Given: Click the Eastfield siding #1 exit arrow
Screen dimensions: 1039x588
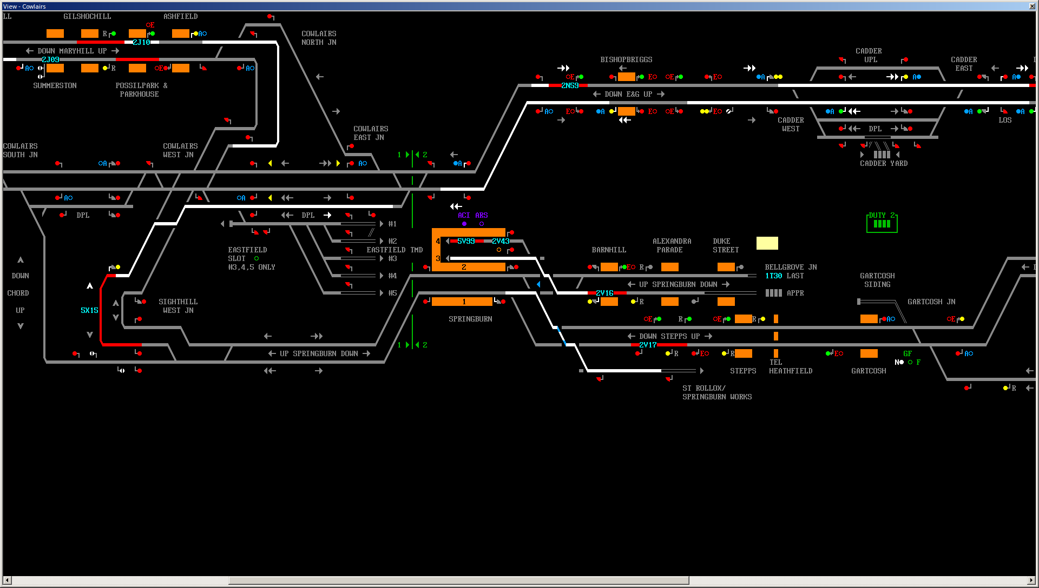Looking at the screenshot, I should (382, 224).
